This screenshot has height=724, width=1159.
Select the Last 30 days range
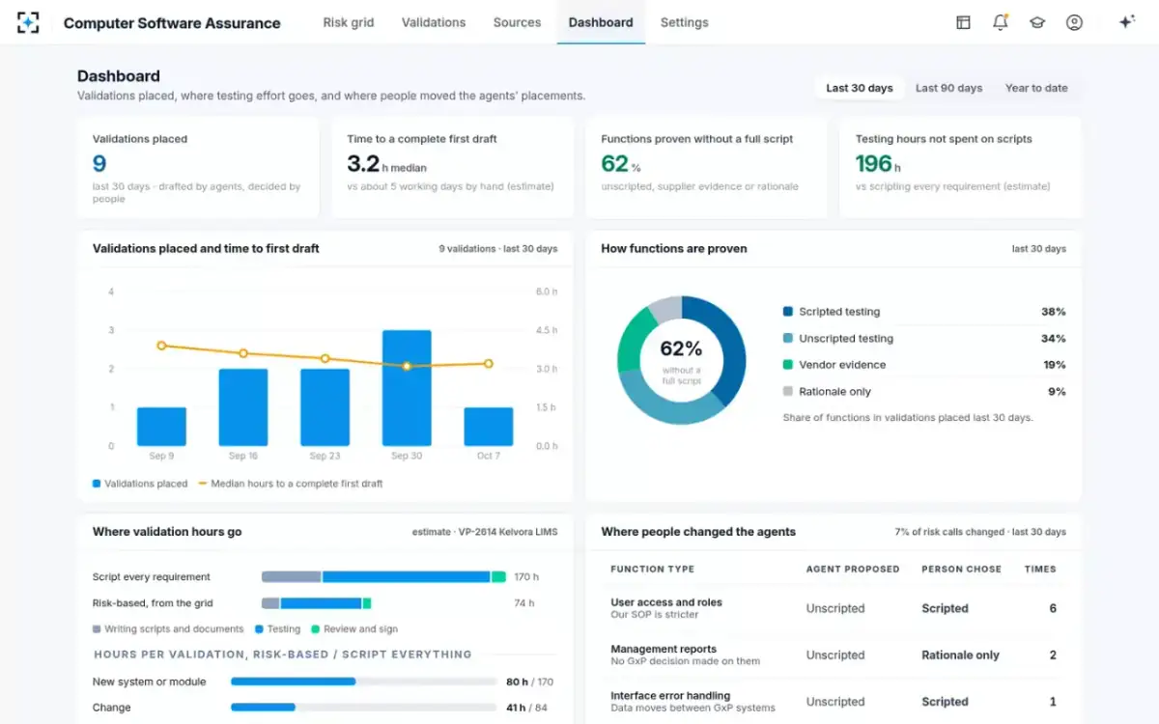coord(860,88)
